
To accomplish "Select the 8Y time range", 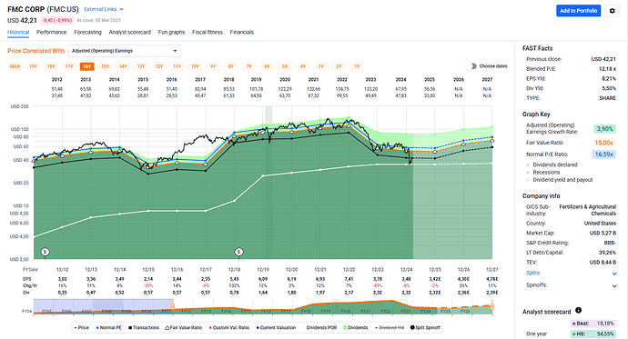I will coord(231,66).
